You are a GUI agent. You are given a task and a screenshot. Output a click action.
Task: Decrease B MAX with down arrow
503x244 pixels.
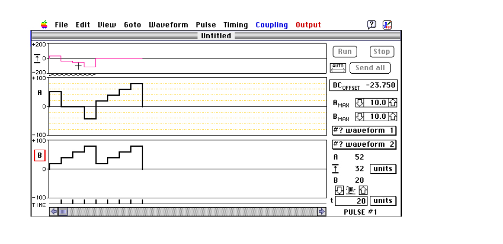pyautogui.click(x=360, y=116)
